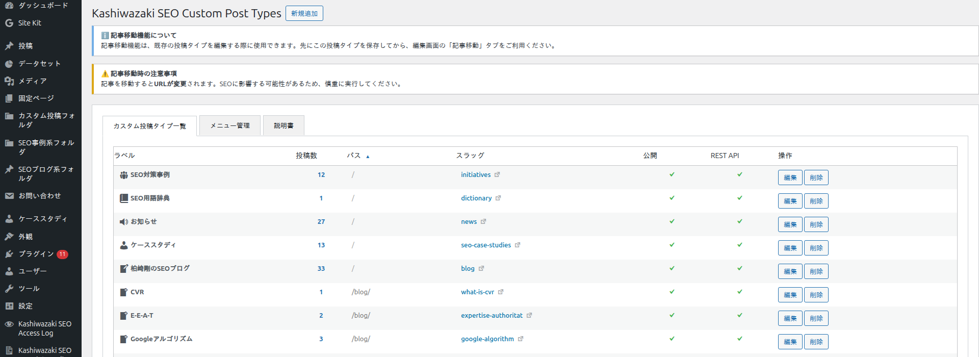Click the plugin icon in sidebar
The width and height of the screenshot is (979, 357).
(x=9, y=254)
